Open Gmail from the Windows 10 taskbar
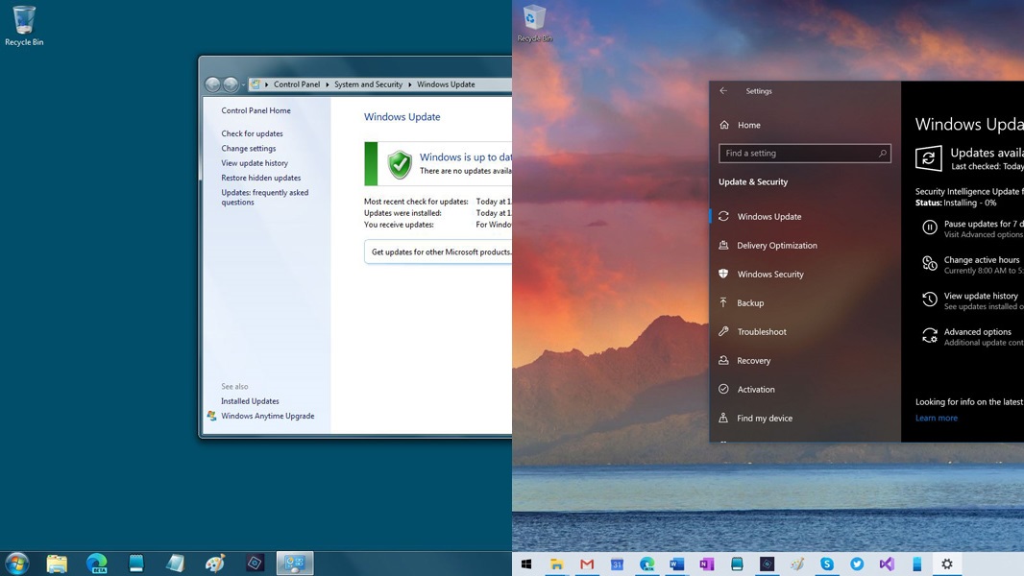The height and width of the screenshot is (576, 1024). [587, 564]
